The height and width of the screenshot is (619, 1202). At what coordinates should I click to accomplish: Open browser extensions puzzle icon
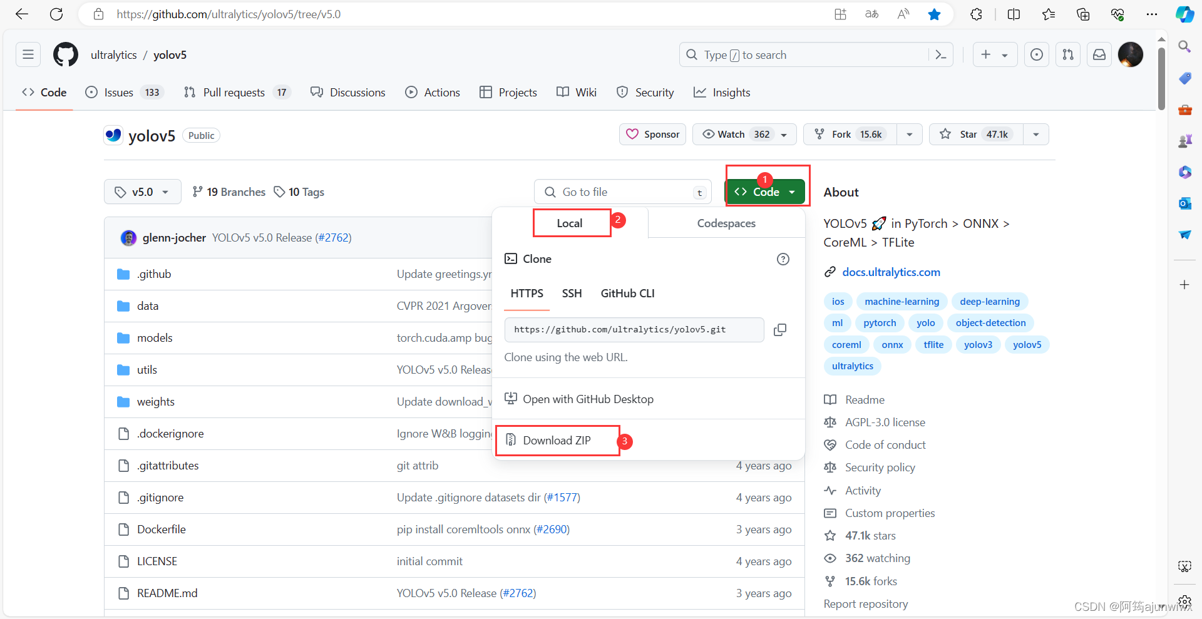point(977,14)
